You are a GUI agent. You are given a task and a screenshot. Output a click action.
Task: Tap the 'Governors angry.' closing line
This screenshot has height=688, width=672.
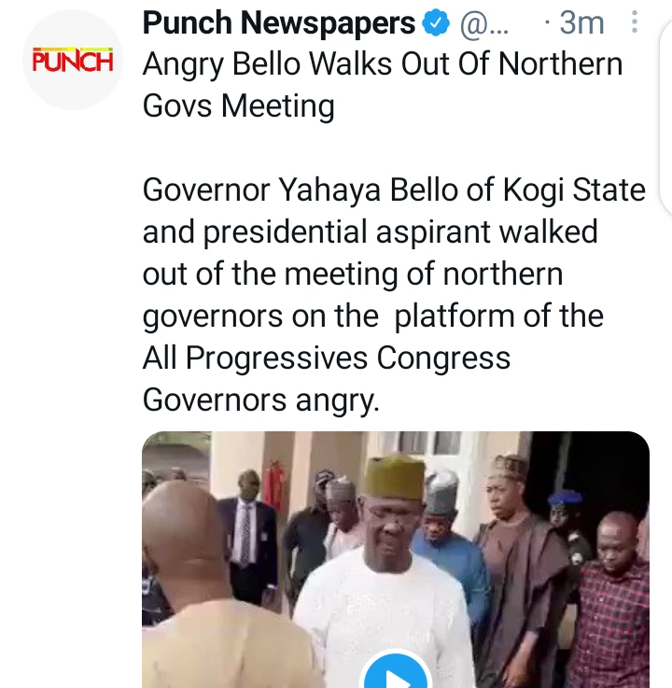[260, 400]
